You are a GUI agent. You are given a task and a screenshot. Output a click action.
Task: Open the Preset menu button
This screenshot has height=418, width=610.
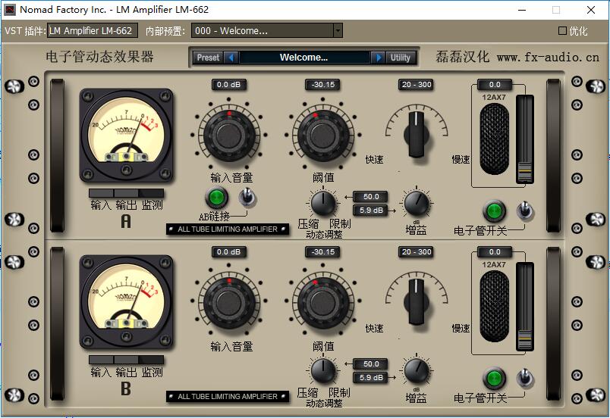click(208, 58)
